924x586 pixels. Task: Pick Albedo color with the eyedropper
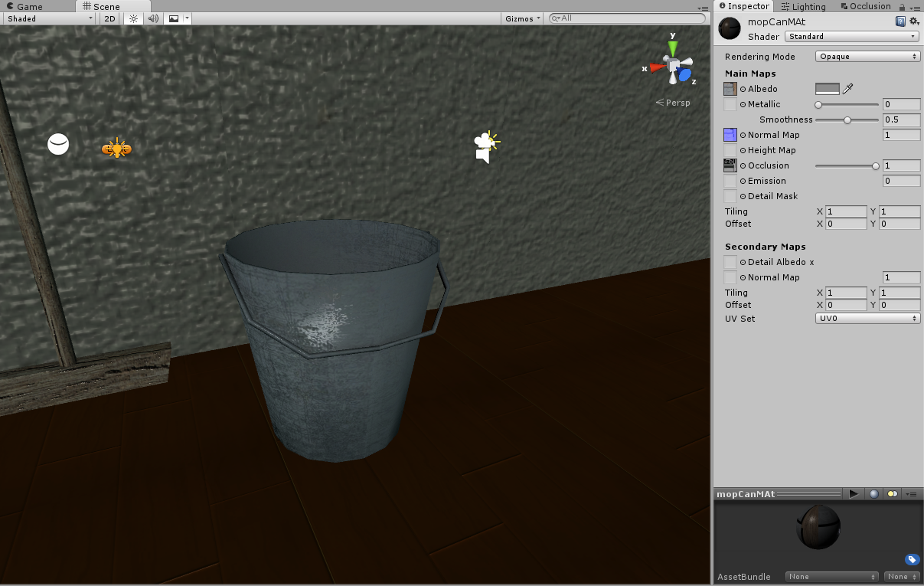click(x=847, y=89)
